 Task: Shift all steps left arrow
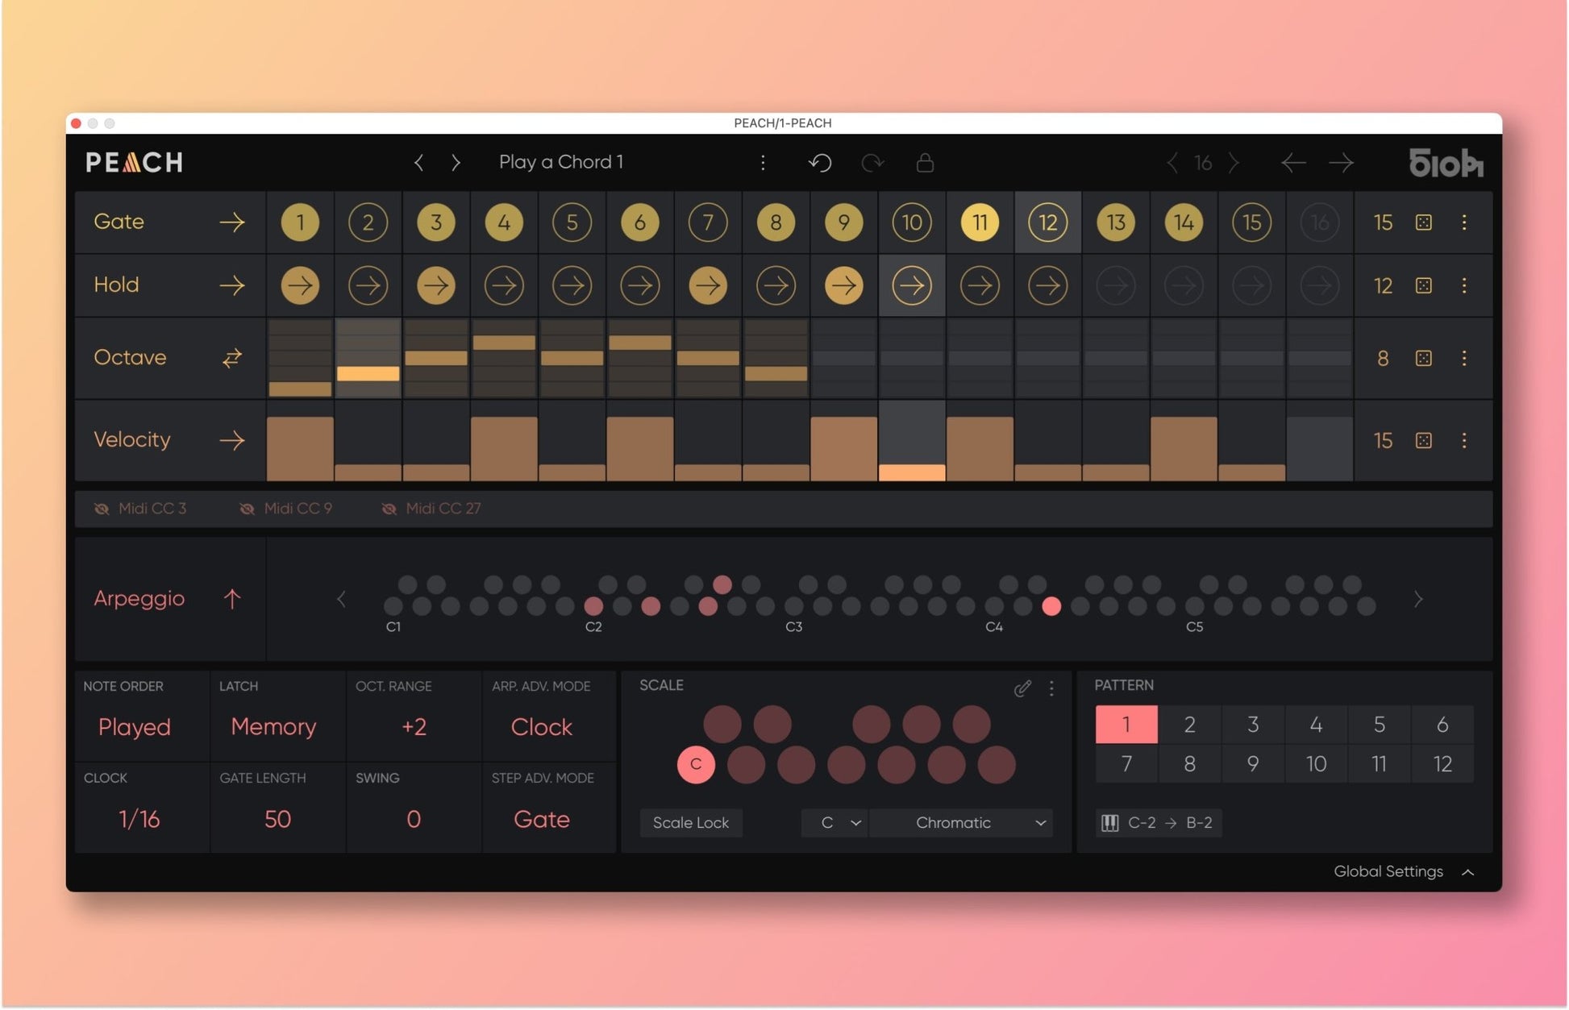point(1293,163)
